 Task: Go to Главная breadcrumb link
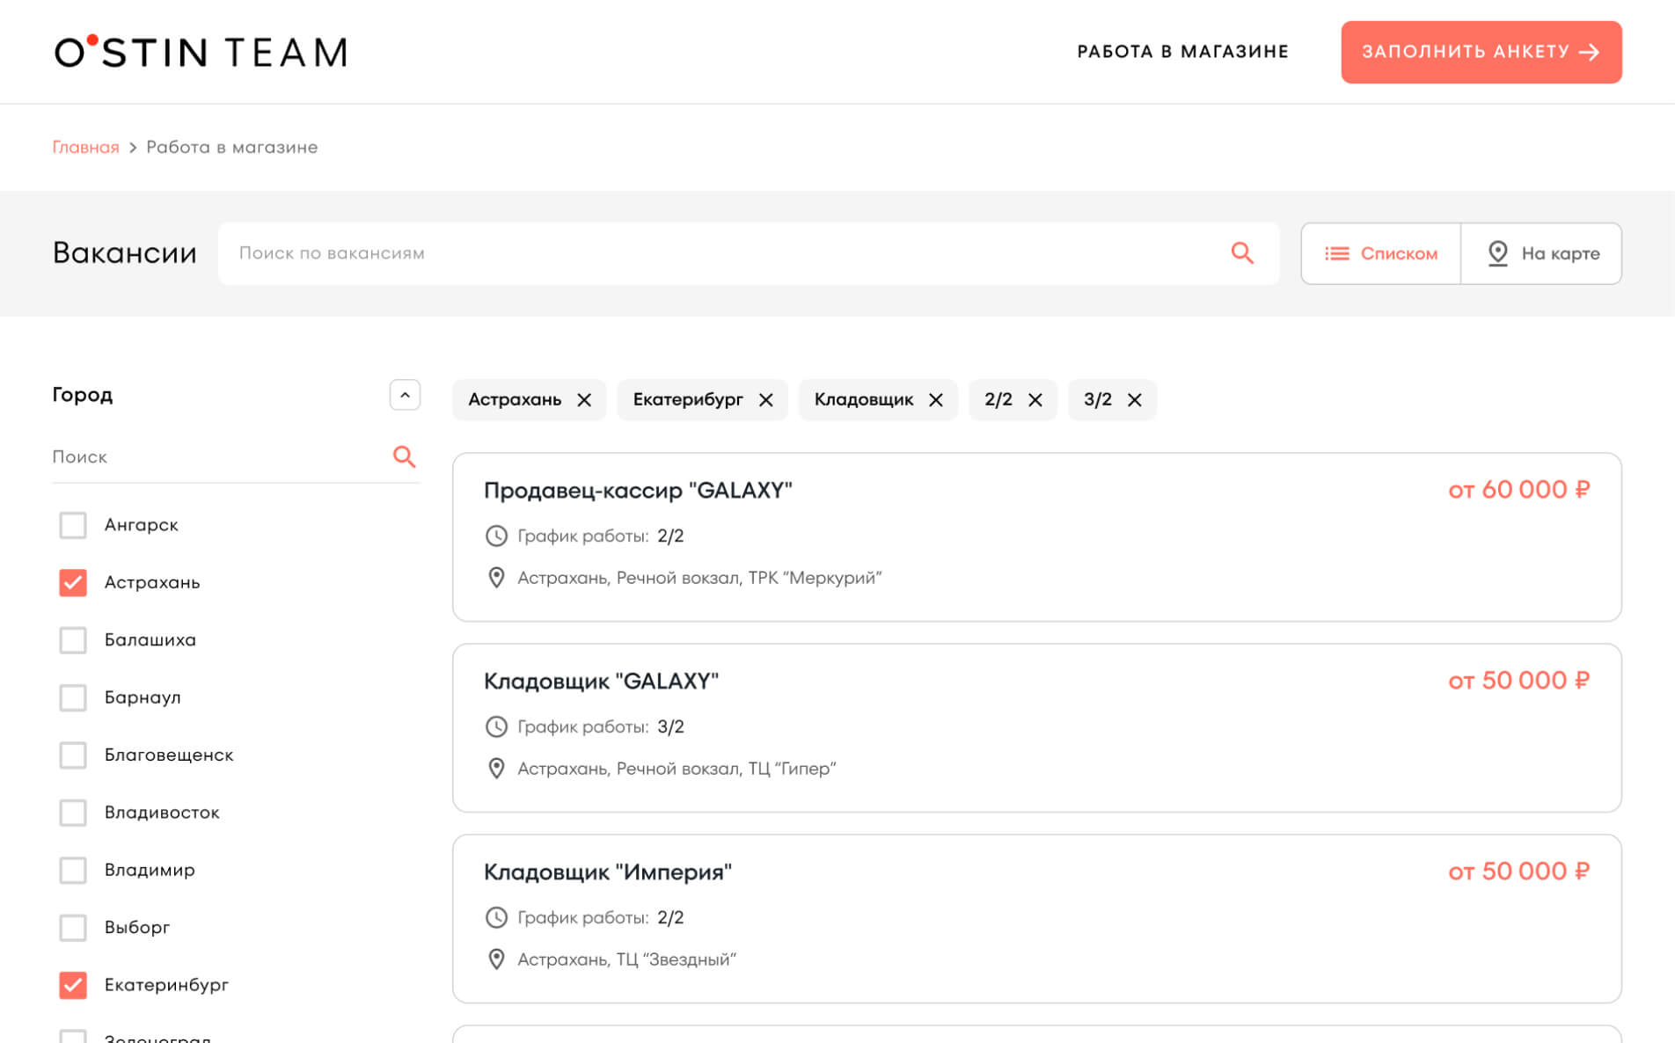(x=85, y=147)
